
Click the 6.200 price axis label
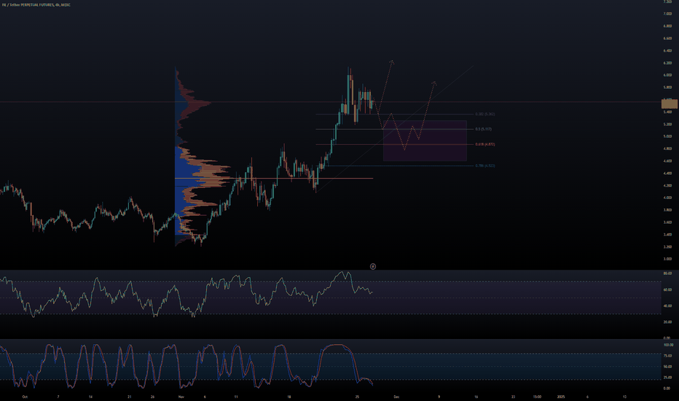(x=667, y=63)
